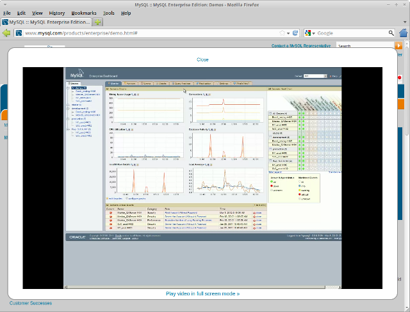Open Contact a MySQL Representative link

(x=301, y=45)
